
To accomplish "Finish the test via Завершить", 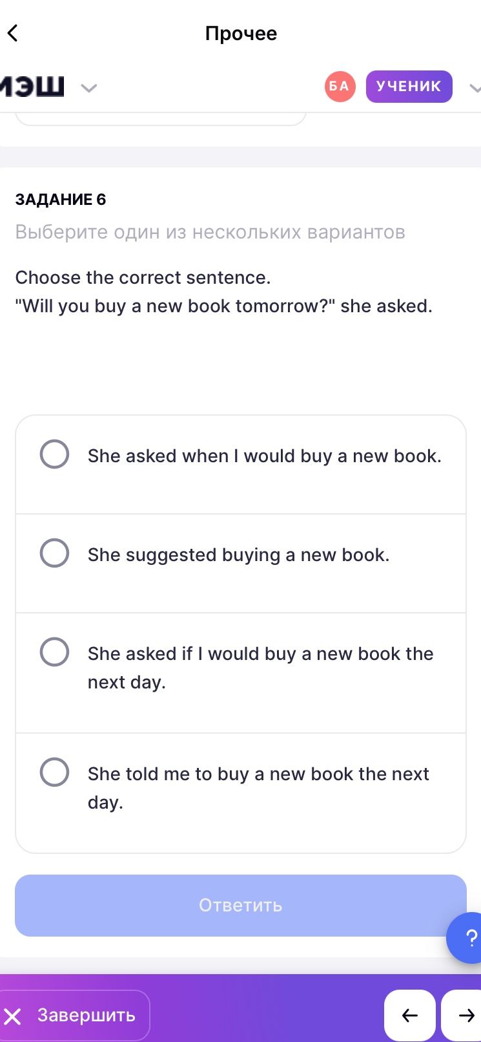I will pyautogui.click(x=74, y=1015).
